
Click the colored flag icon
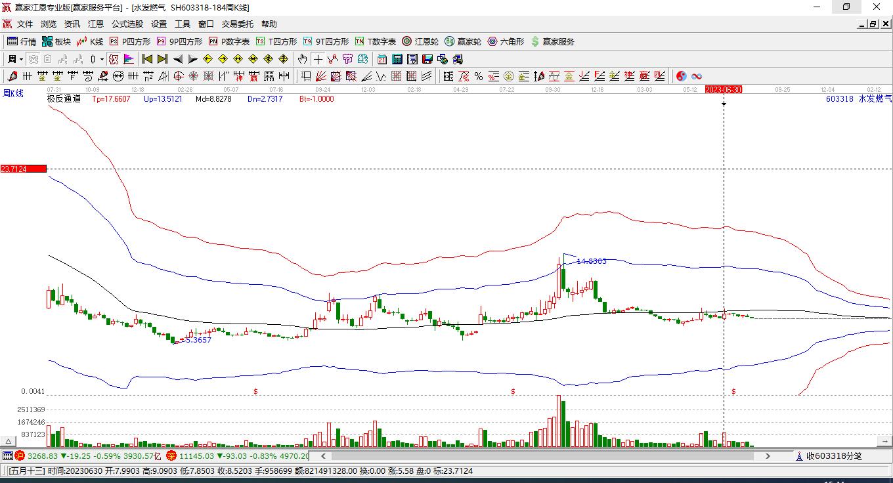pos(128,59)
